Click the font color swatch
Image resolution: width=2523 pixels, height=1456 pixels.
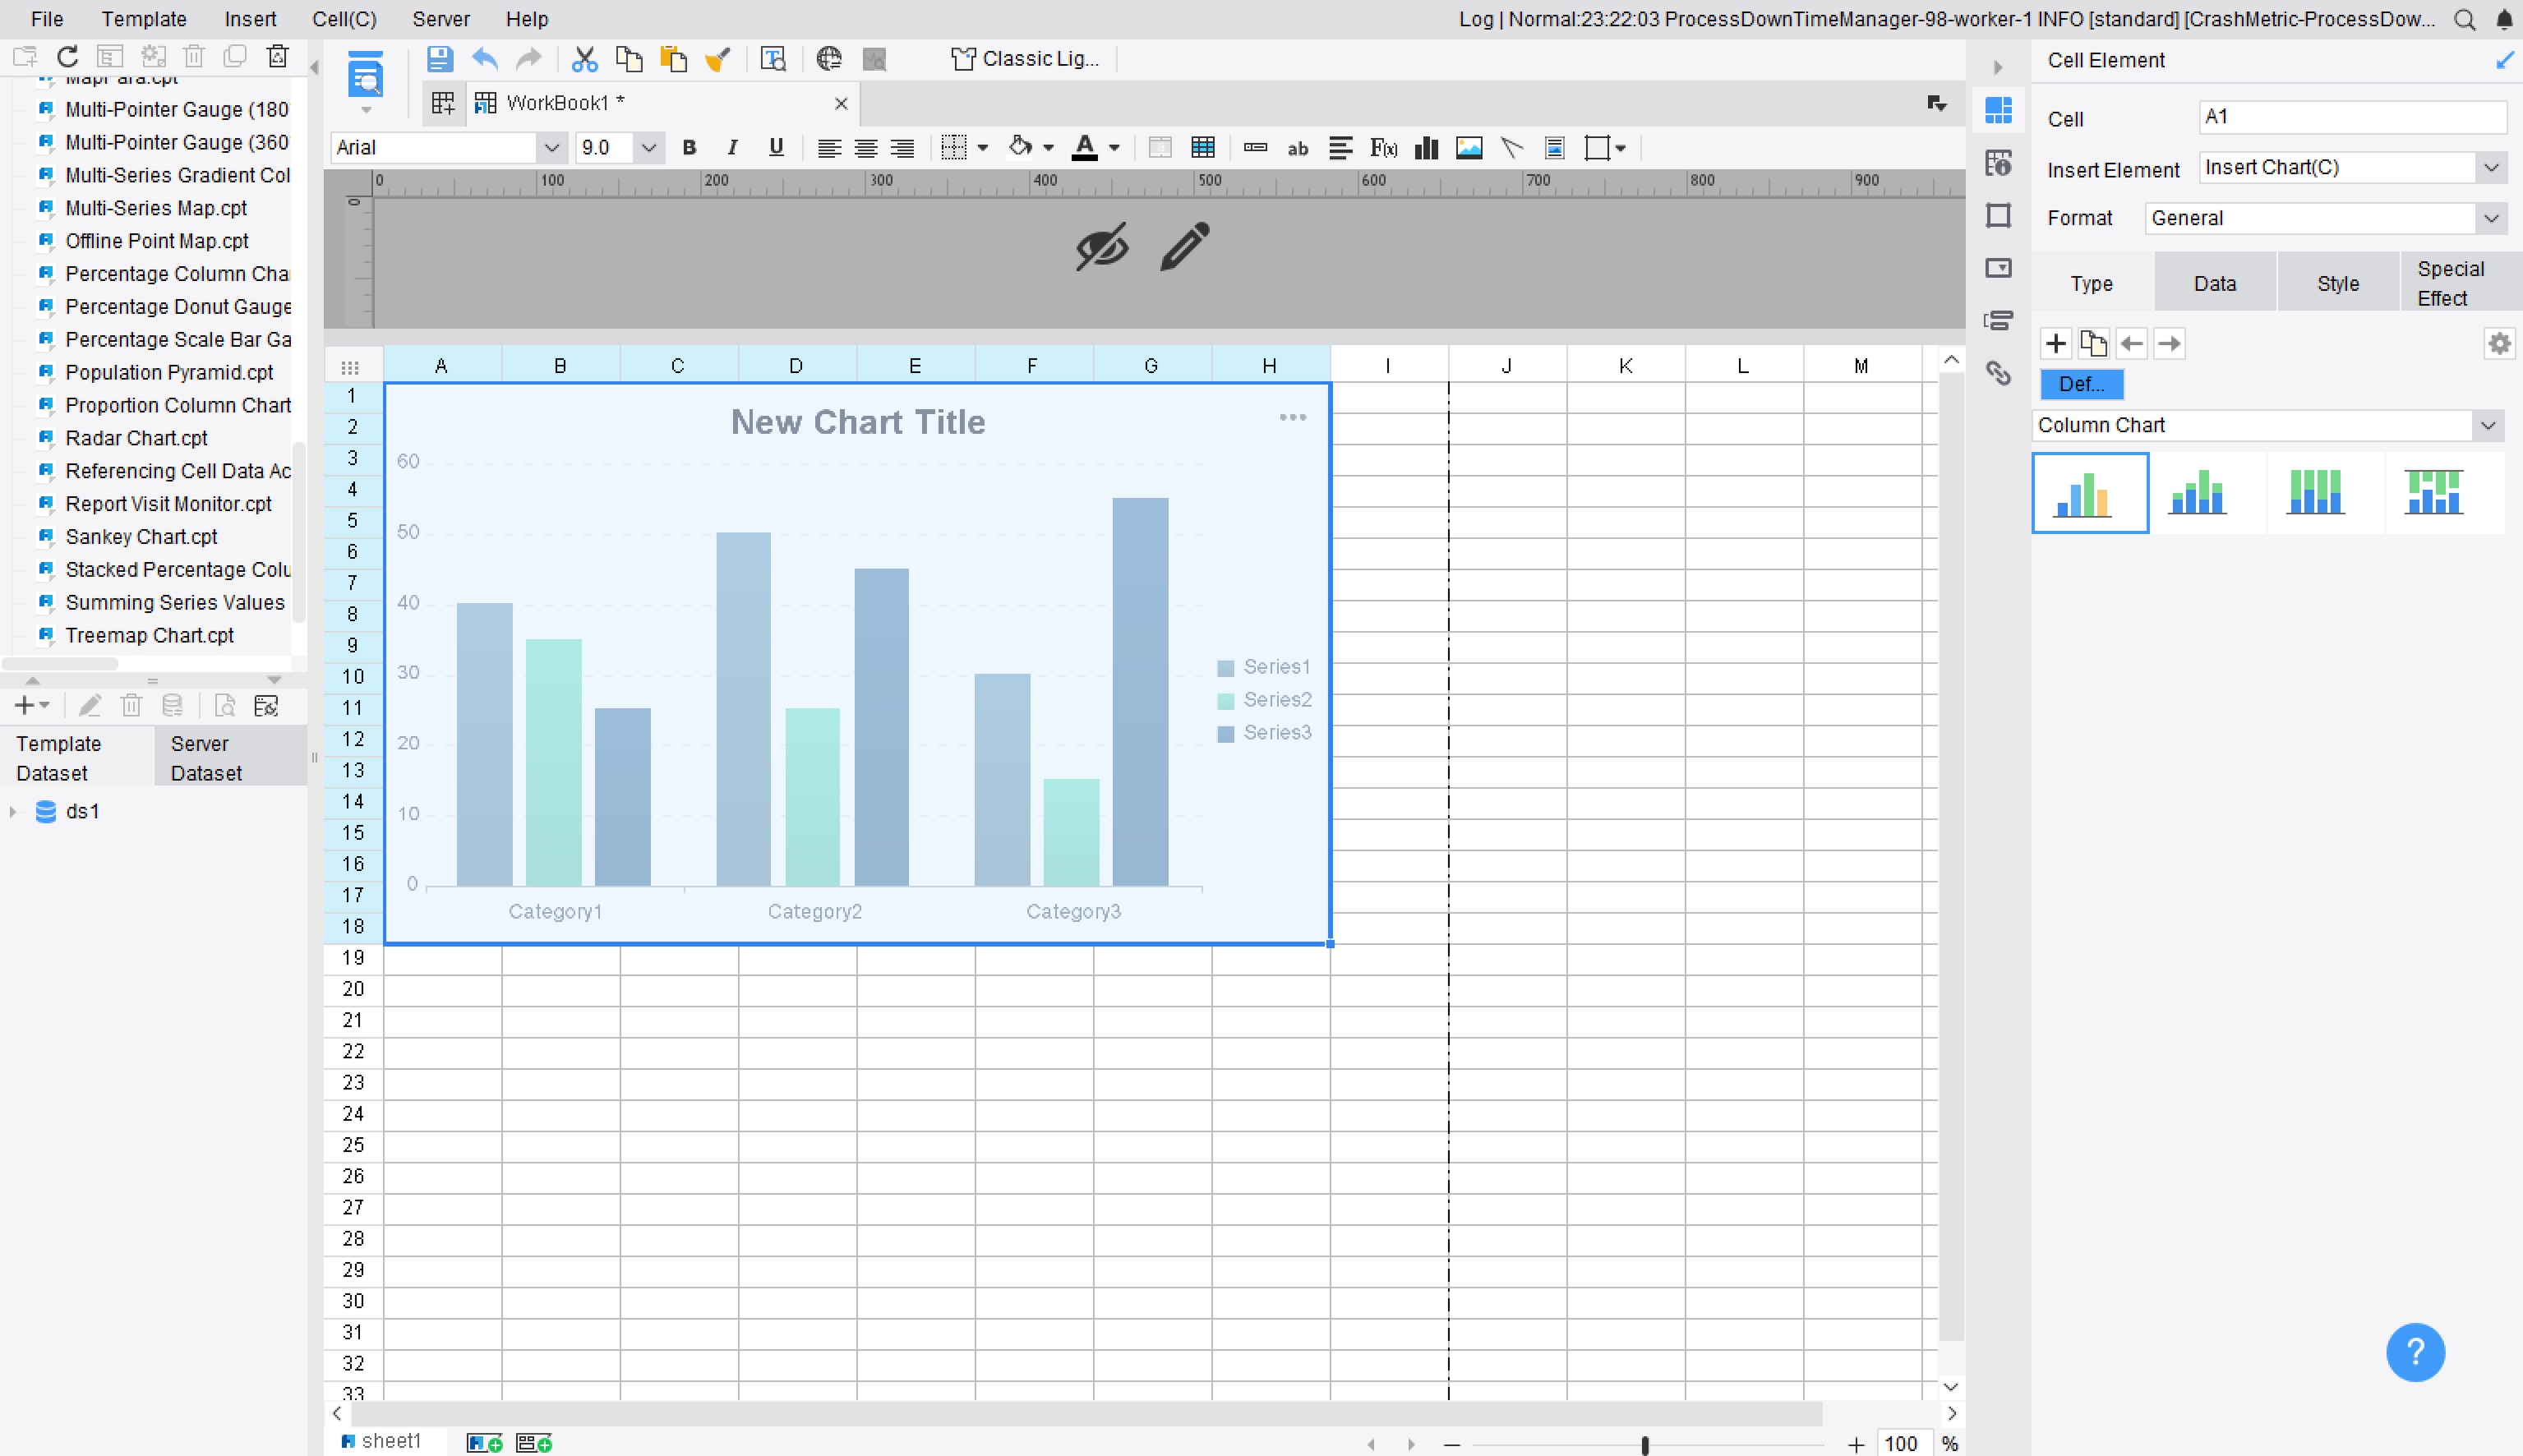pos(1085,148)
